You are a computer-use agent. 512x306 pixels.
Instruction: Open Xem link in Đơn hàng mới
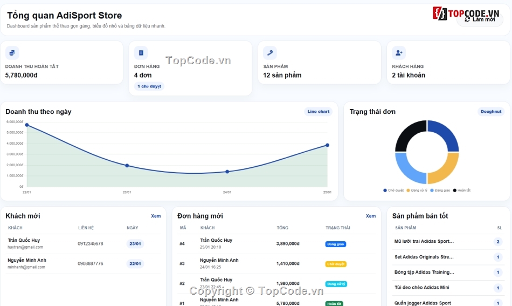coord(371,216)
